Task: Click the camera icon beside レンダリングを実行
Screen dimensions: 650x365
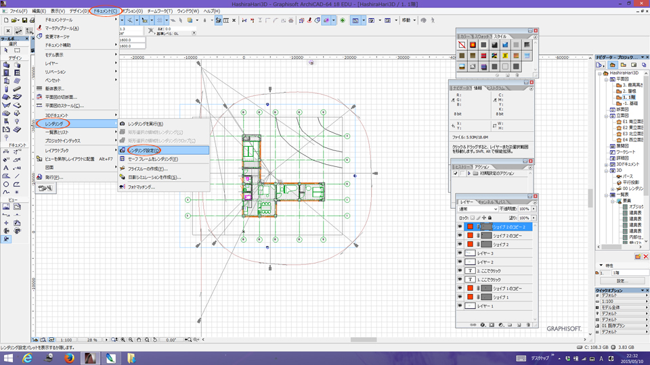Action: 123,124
